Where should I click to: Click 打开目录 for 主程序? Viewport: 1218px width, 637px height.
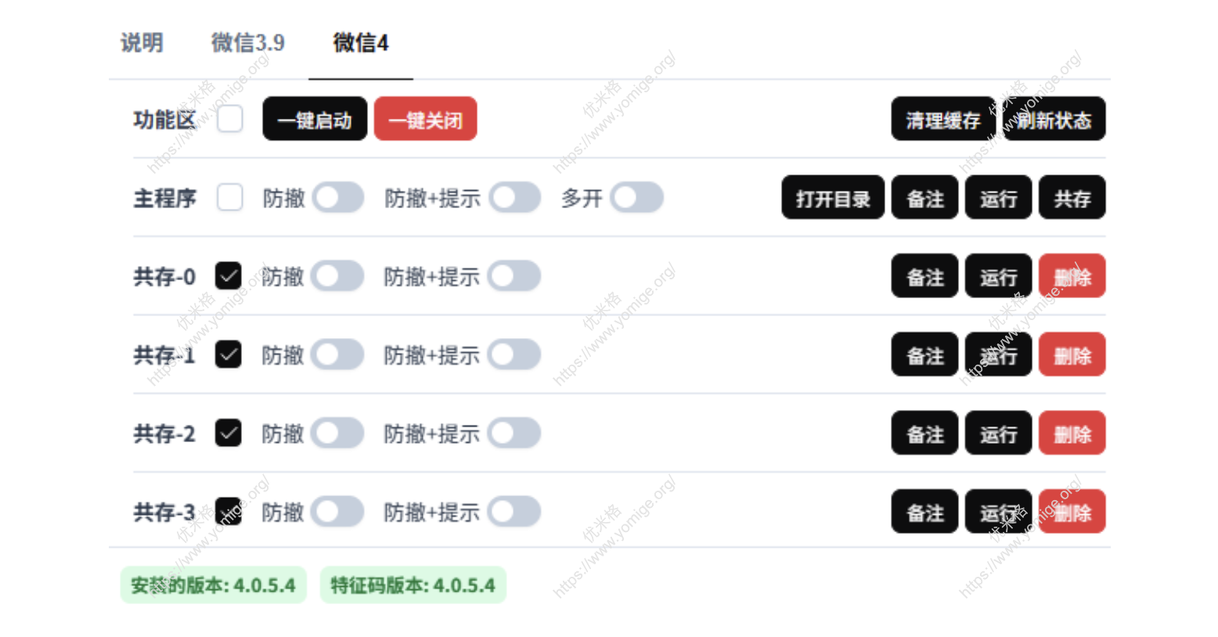833,198
